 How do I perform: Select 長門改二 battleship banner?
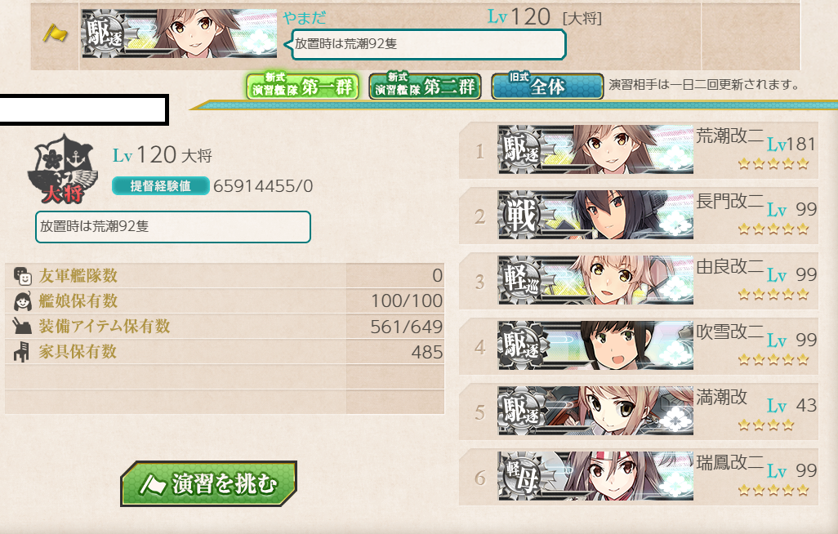pos(596,215)
